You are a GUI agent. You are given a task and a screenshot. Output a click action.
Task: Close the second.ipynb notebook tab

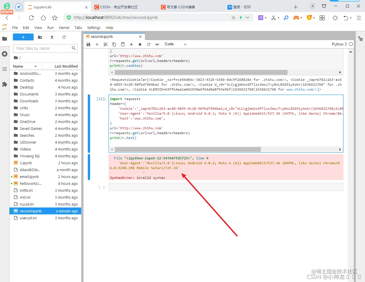tap(140, 37)
